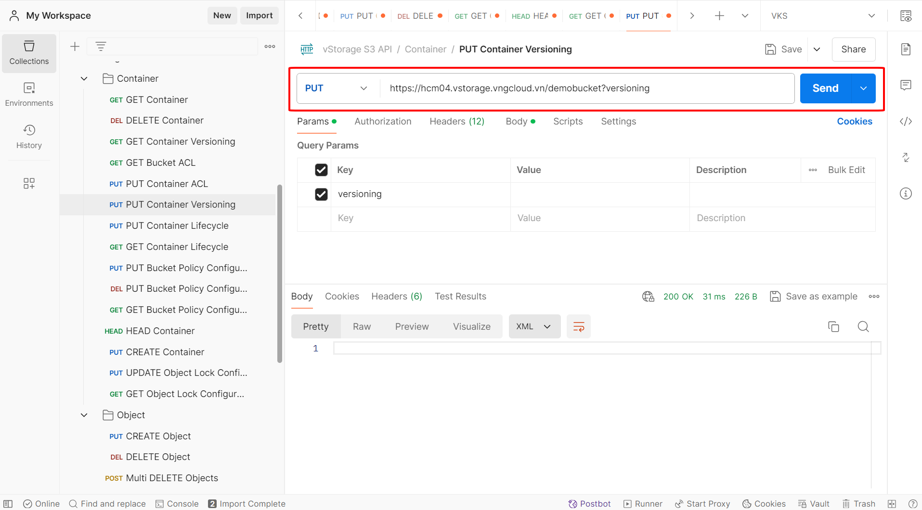Open the History sidebar panel

[x=29, y=137]
